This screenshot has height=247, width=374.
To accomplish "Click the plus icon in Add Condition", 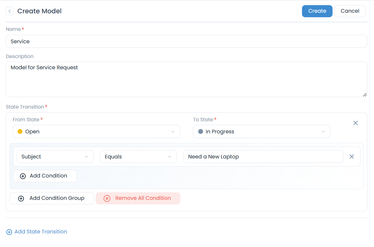I will pos(23,176).
